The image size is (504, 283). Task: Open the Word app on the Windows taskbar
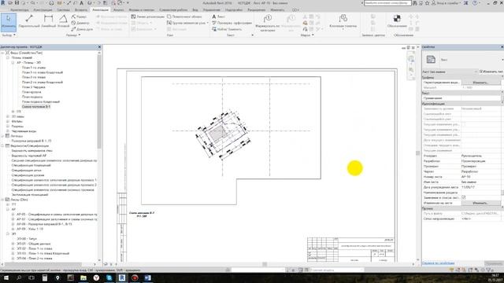[x=147, y=277]
